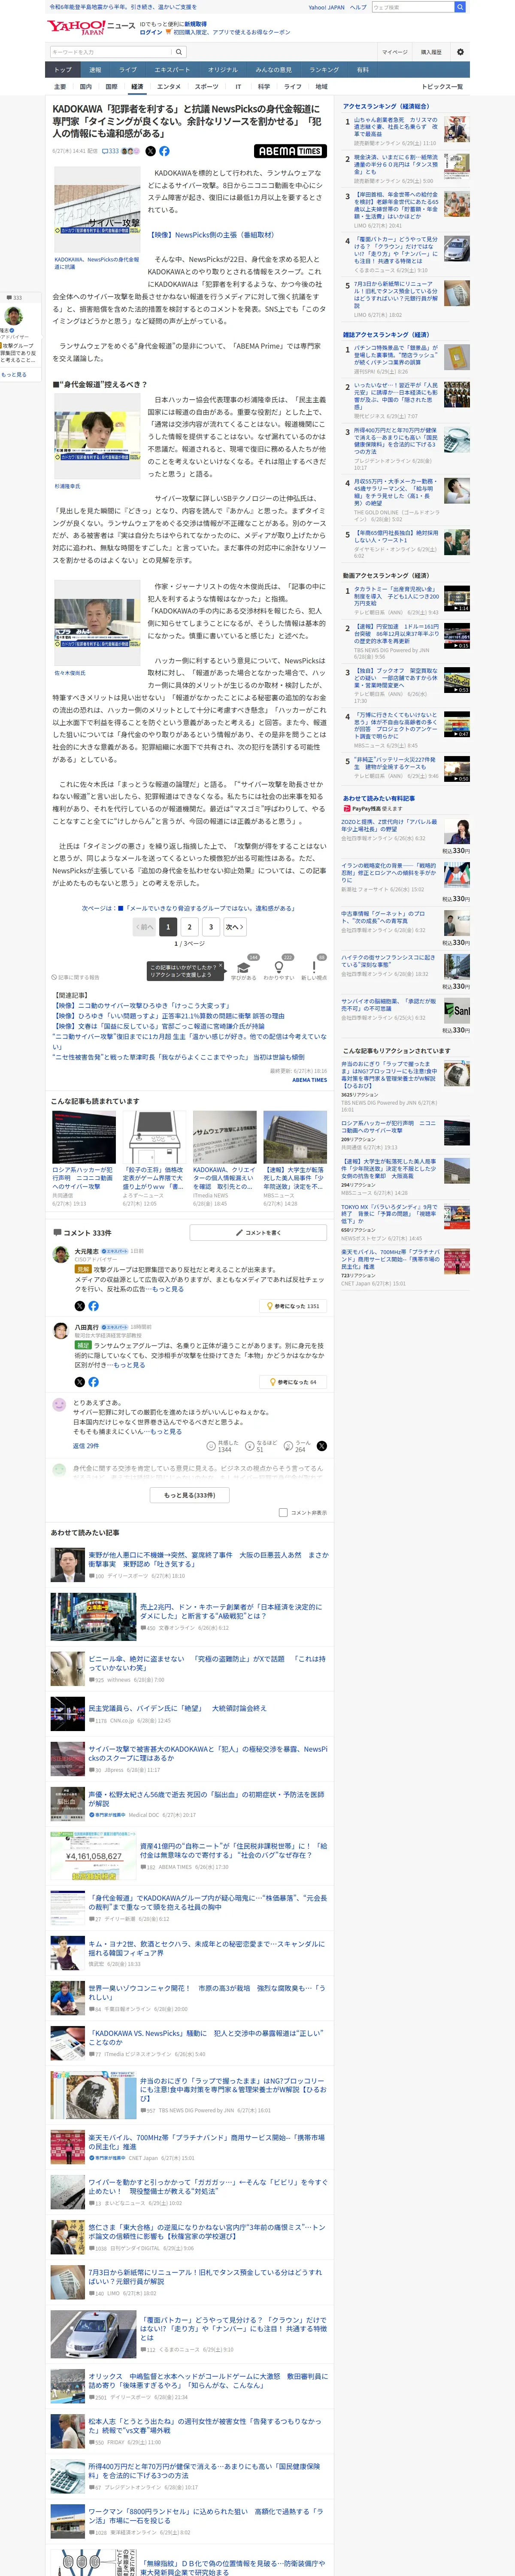Share the とりあえずさあ comment on X
This screenshot has height=2576, width=515.
coord(321,1446)
